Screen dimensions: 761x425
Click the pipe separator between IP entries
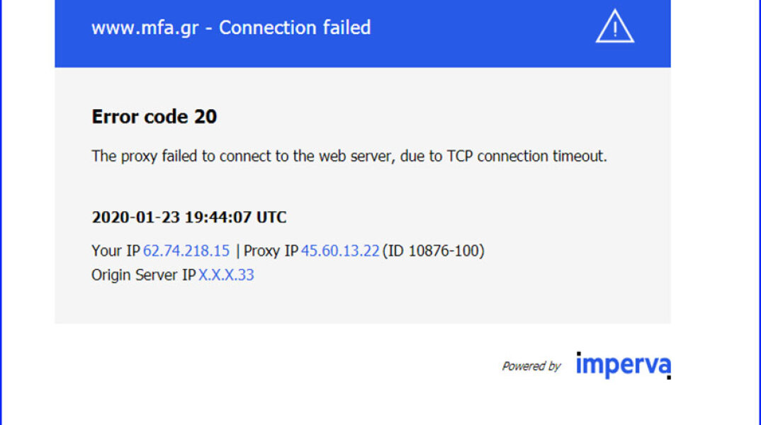pos(237,251)
